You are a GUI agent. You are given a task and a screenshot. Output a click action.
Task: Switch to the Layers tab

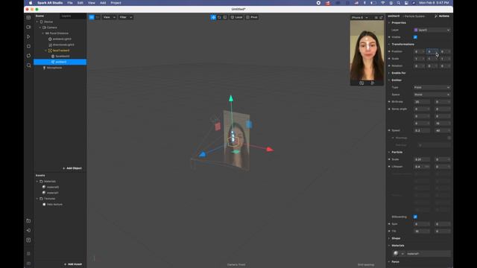66,16
